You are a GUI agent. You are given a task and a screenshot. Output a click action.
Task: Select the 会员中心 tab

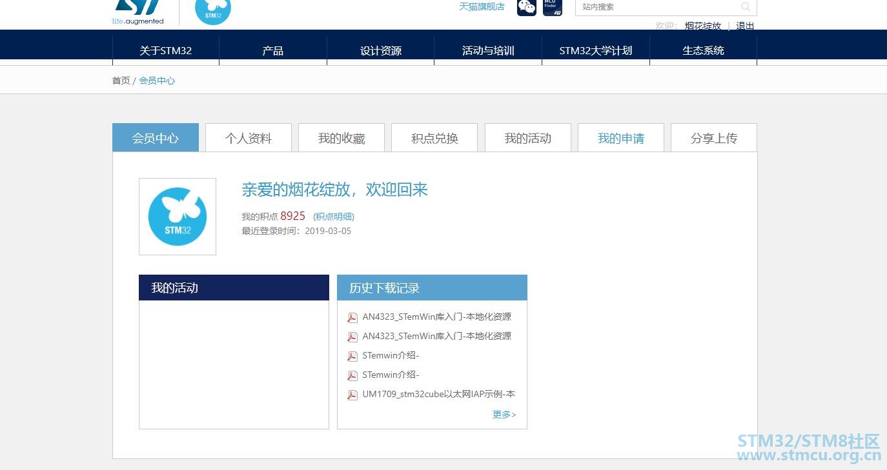[156, 138]
